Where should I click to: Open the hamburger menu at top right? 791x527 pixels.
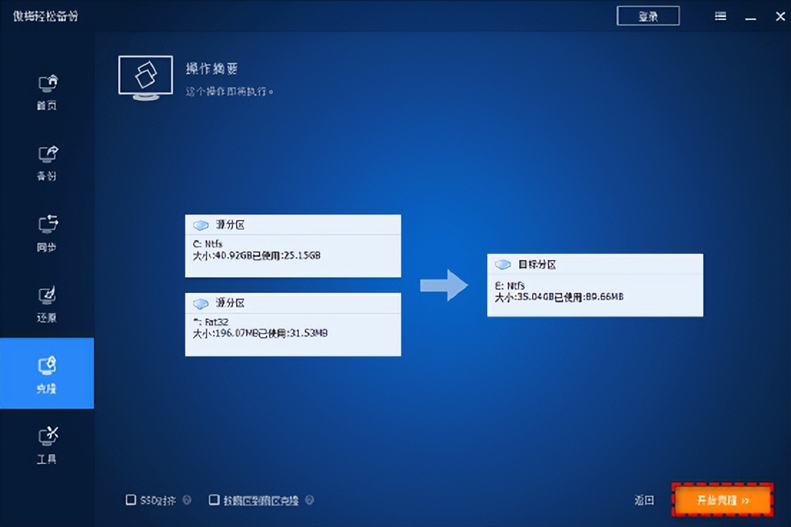(x=720, y=16)
